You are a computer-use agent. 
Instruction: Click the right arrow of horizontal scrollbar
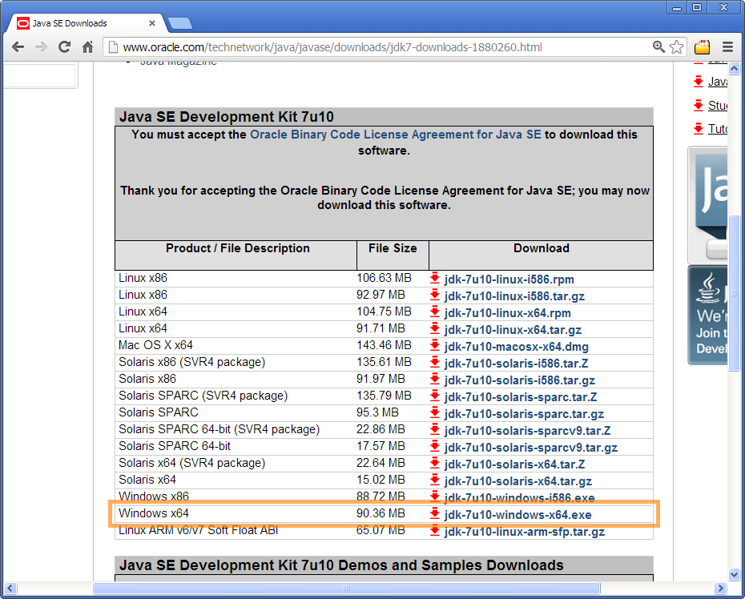click(720, 589)
